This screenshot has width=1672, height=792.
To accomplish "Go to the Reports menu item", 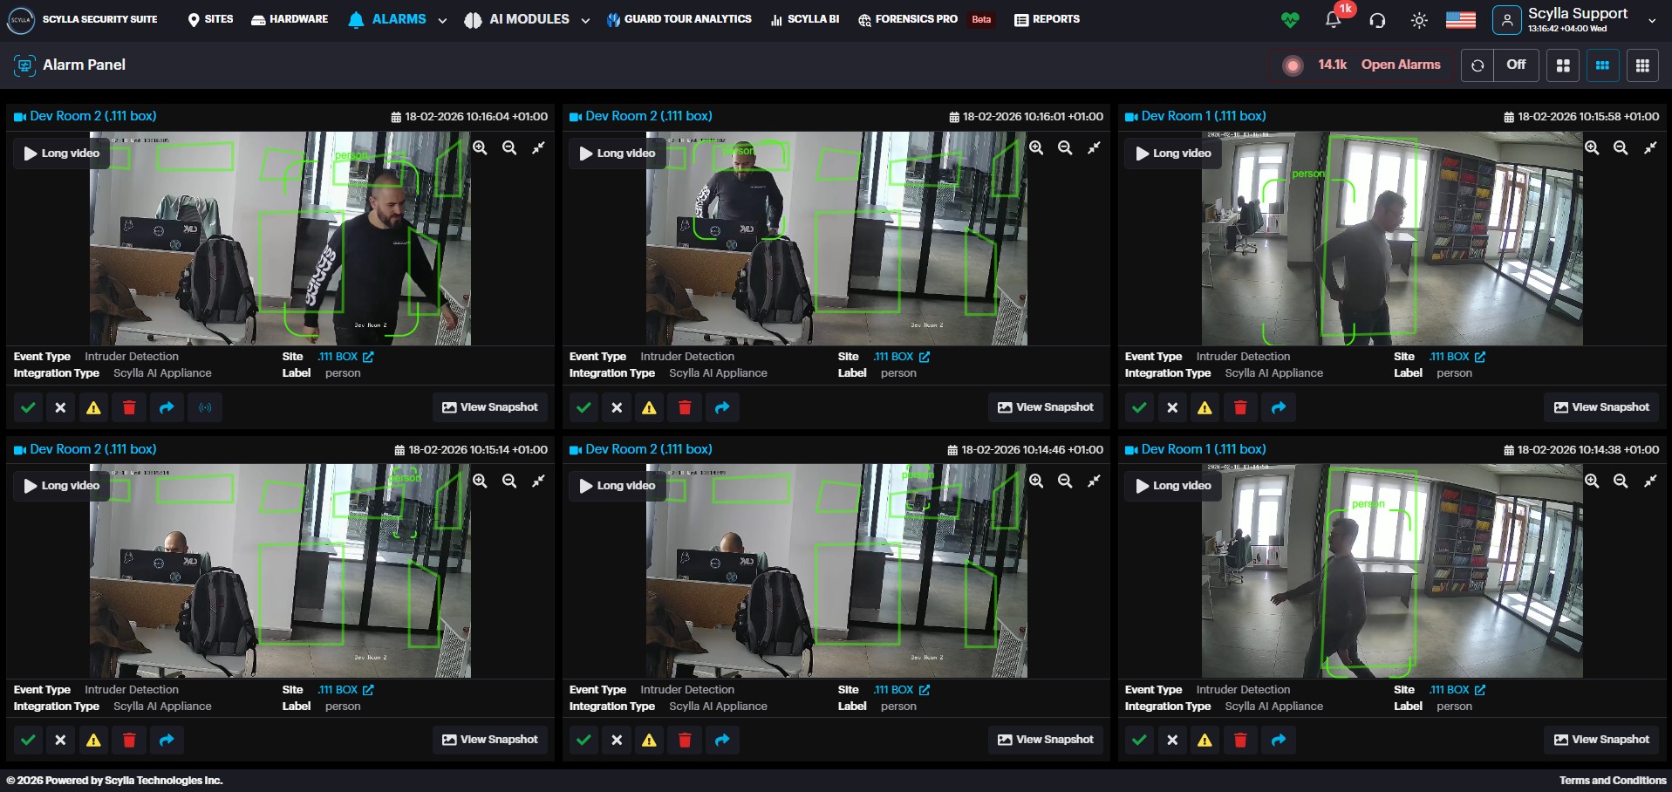I will point(1047,19).
